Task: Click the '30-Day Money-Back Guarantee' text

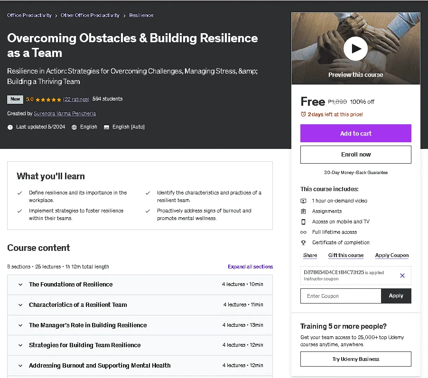Action: [356, 173]
